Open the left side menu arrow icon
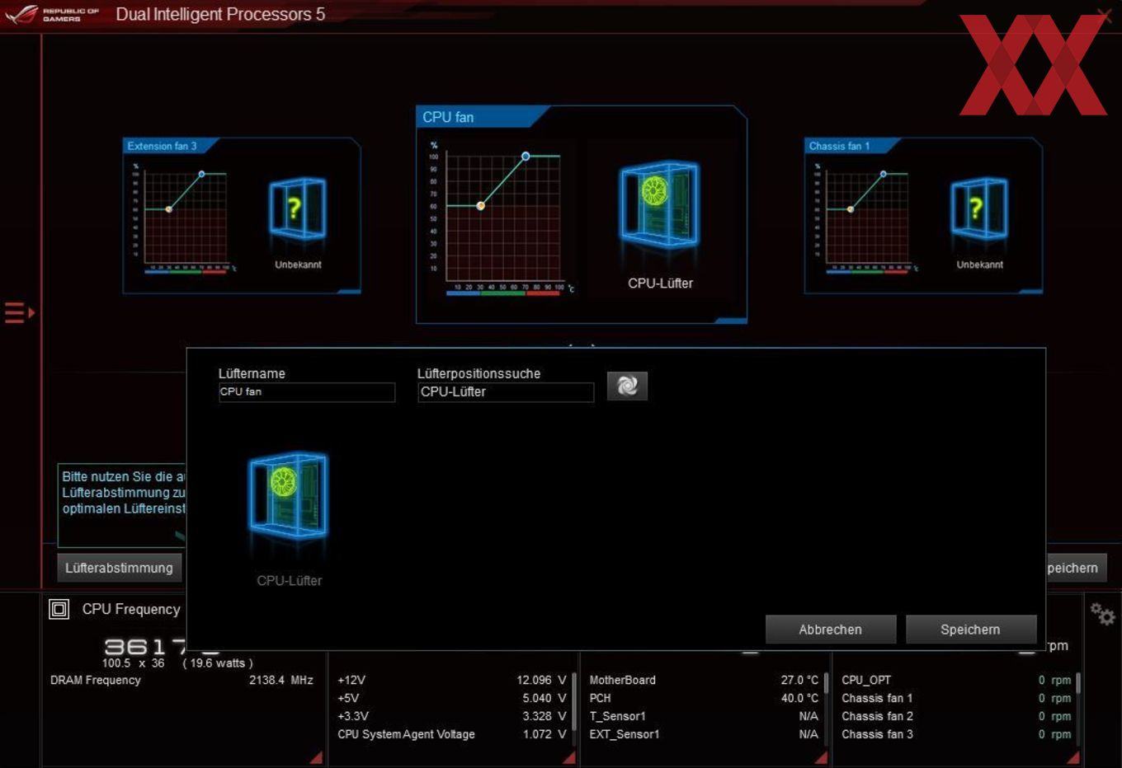 20,313
